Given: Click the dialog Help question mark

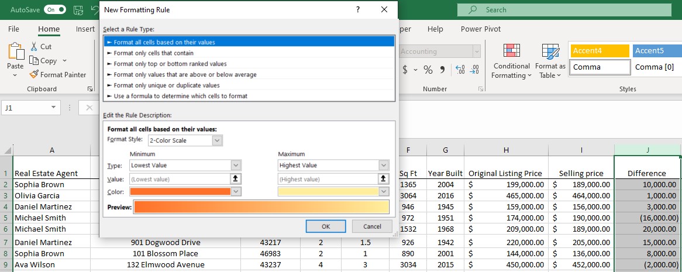Looking at the screenshot, I should [x=358, y=10].
